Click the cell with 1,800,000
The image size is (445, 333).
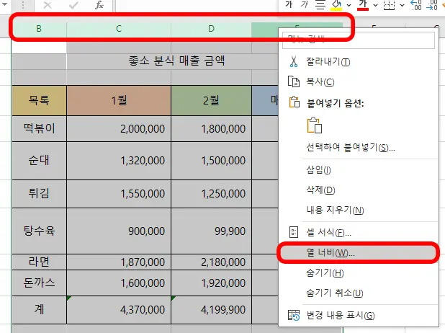[x=211, y=129]
